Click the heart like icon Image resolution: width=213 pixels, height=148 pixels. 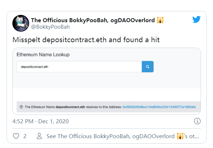click(x=16, y=136)
